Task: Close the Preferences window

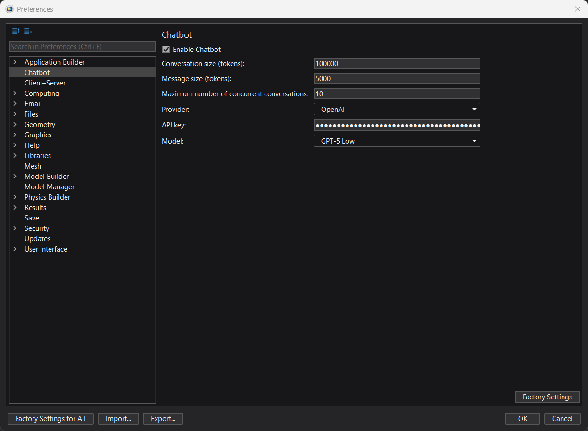Action: [x=577, y=9]
